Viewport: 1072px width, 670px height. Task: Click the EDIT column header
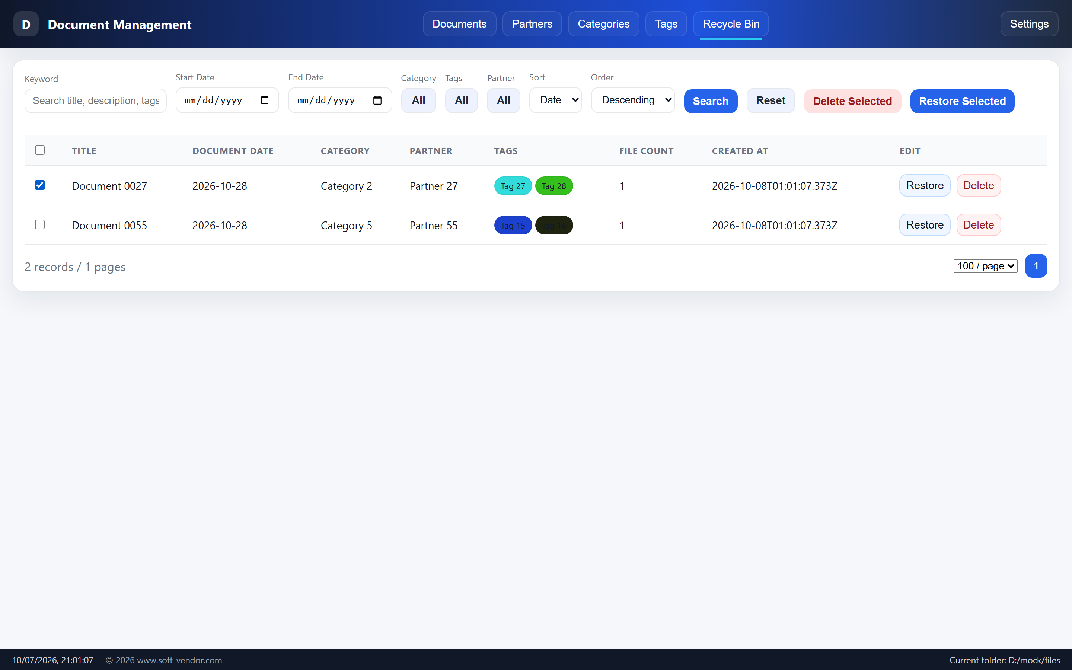tap(910, 151)
